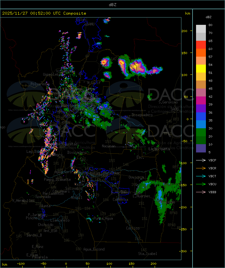Image resolution: width=225 pixels, height=268 pixels.
Task: Click the 65 value on dBZ scale
Action: (210, 41)
